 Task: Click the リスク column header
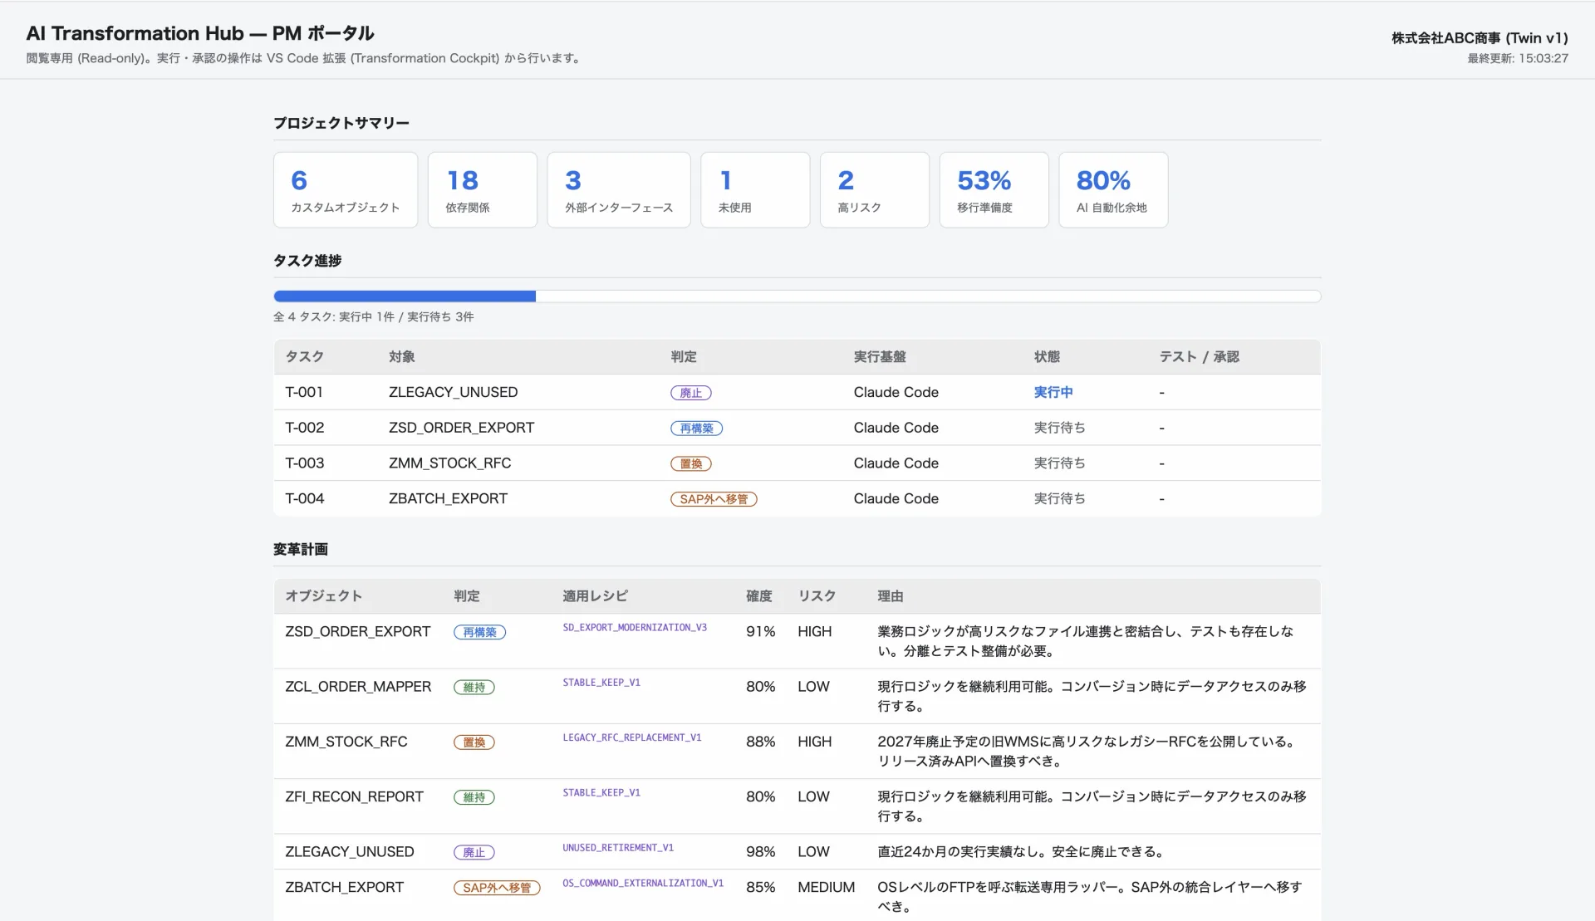pyautogui.click(x=817, y=596)
